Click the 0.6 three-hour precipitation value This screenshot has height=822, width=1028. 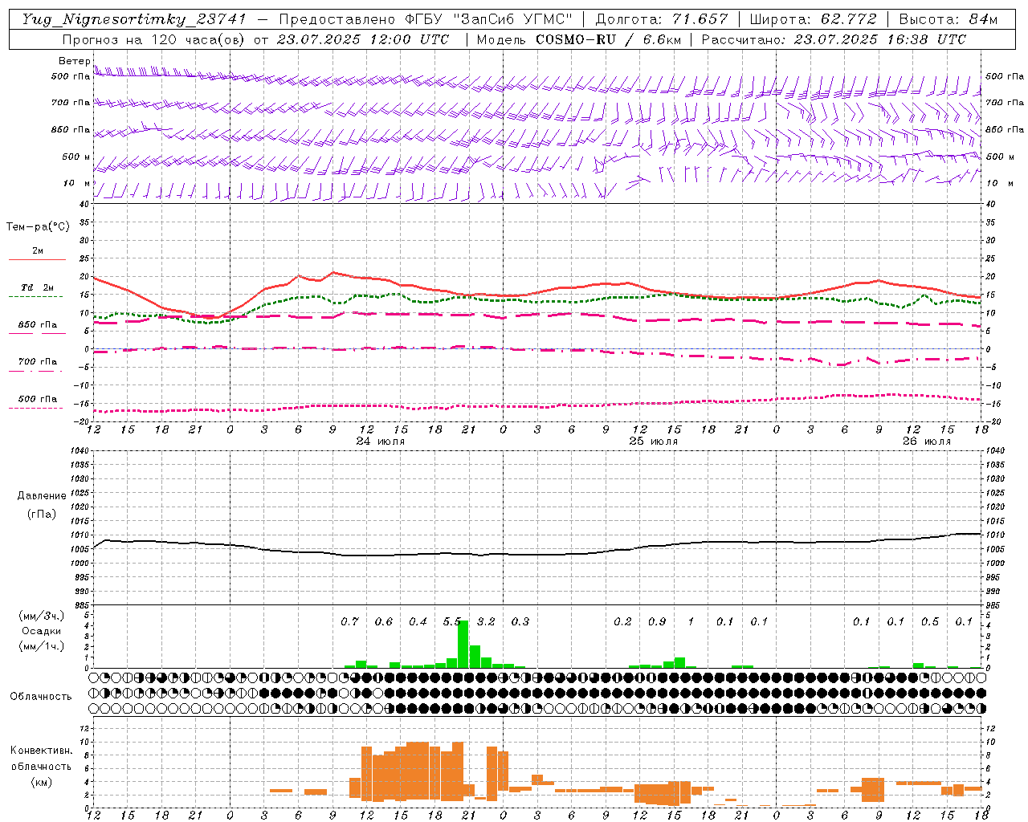coord(384,621)
